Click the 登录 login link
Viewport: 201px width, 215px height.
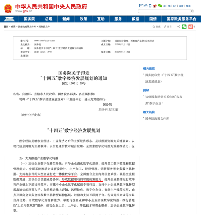[x=188, y=6]
